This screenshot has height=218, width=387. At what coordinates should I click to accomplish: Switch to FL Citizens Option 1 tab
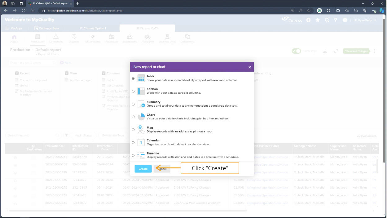(93, 28)
